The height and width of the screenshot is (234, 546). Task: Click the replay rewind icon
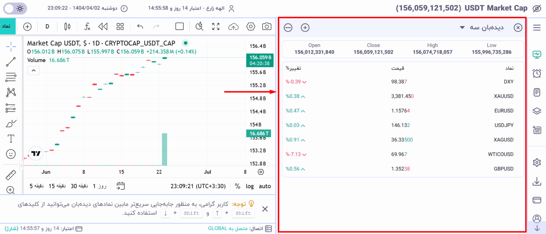click(103, 27)
